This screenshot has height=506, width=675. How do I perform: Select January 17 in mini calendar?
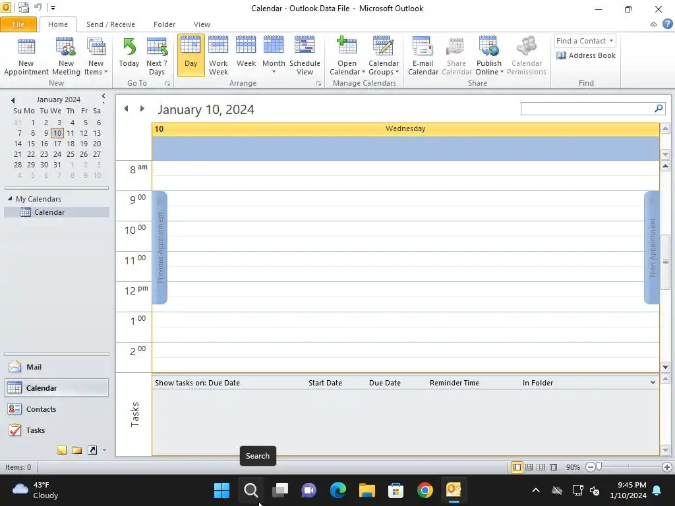click(x=57, y=144)
